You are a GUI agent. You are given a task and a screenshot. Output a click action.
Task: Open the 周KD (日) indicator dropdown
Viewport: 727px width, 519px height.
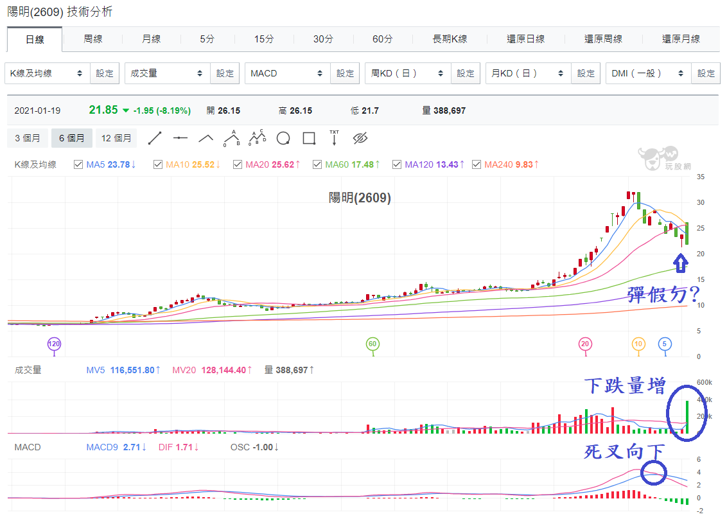(408, 73)
